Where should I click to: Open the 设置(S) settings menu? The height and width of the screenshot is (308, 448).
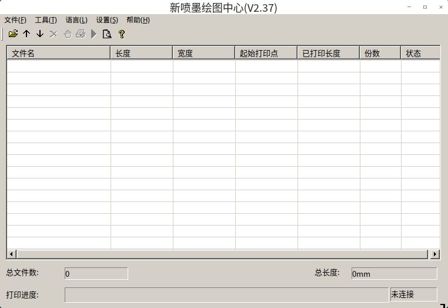(107, 20)
